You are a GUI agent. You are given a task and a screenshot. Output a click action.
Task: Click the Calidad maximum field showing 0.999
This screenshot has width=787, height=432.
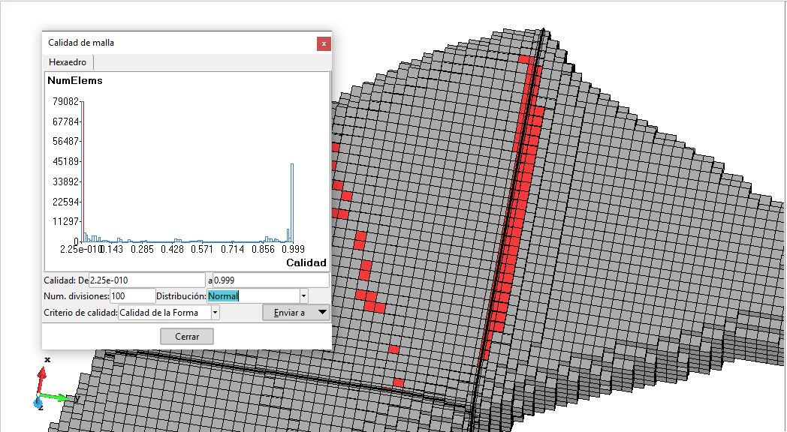point(270,280)
